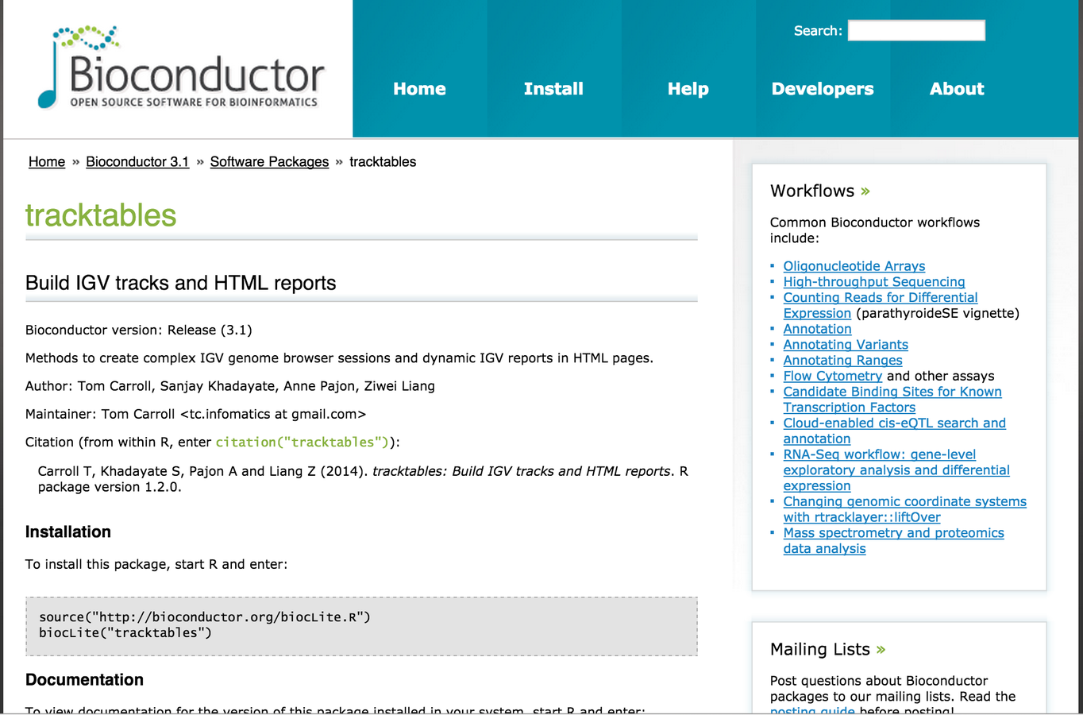Click the source biocLite.R code line

(x=205, y=616)
